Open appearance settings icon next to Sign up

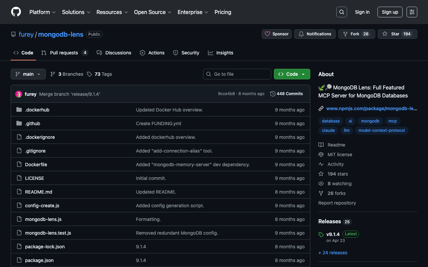tap(412, 12)
